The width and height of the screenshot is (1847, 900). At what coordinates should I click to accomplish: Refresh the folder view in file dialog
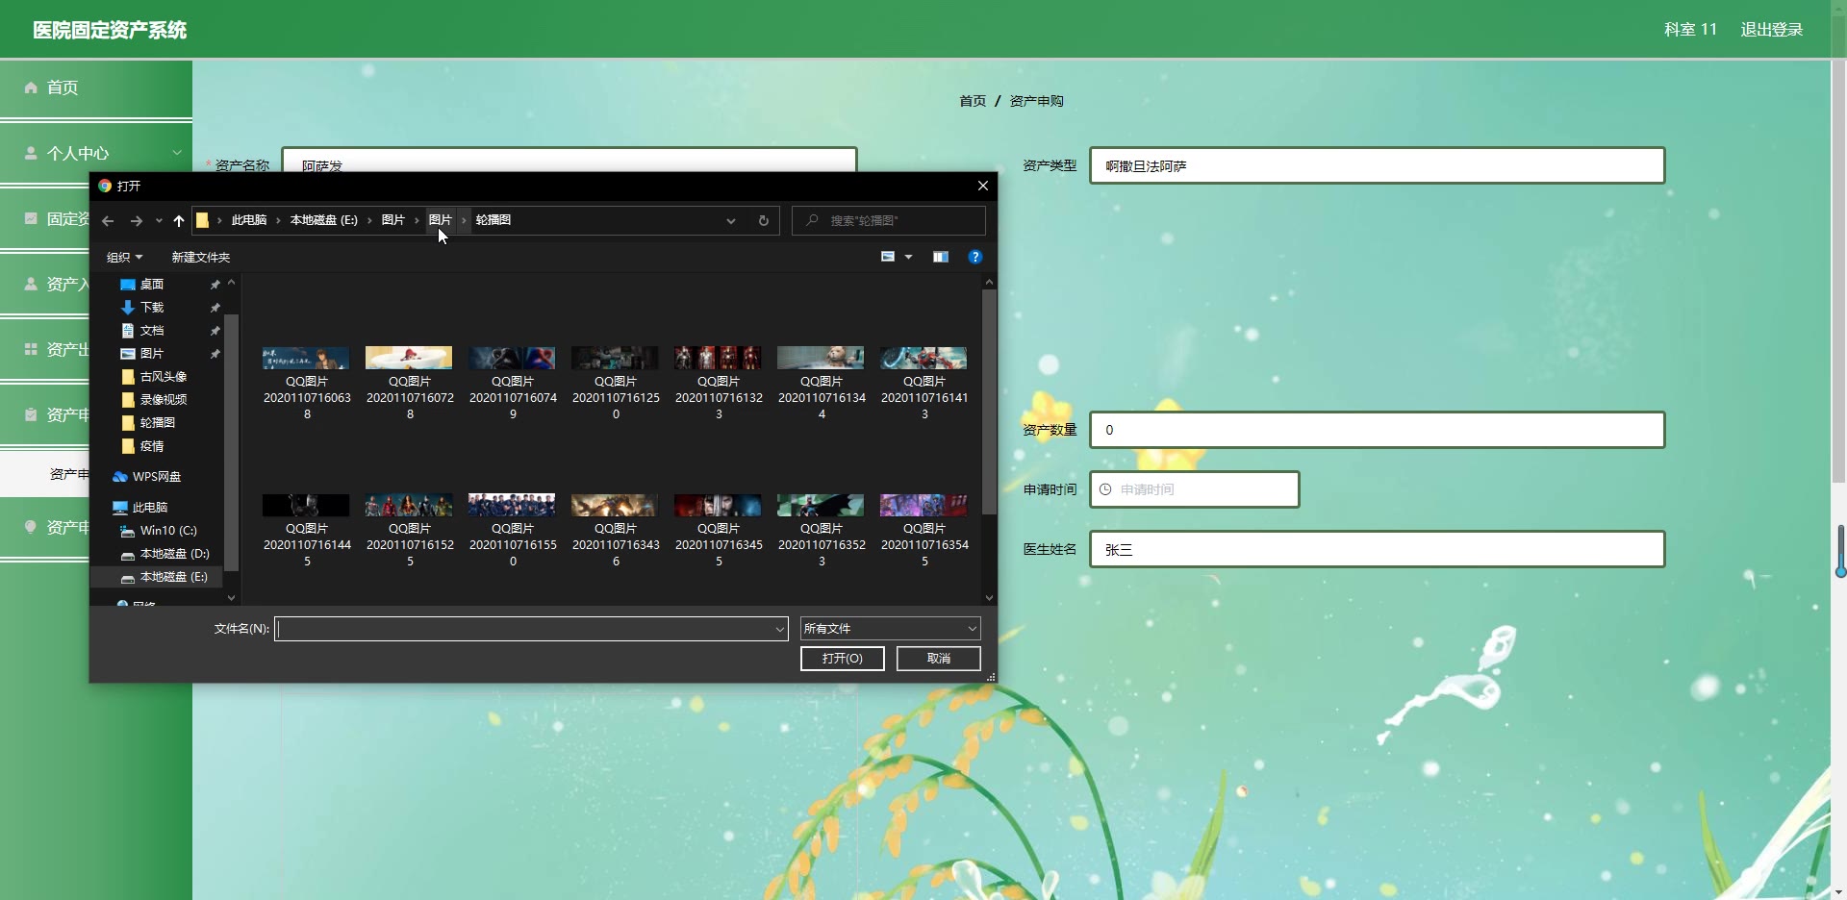click(x=764, y=221)
